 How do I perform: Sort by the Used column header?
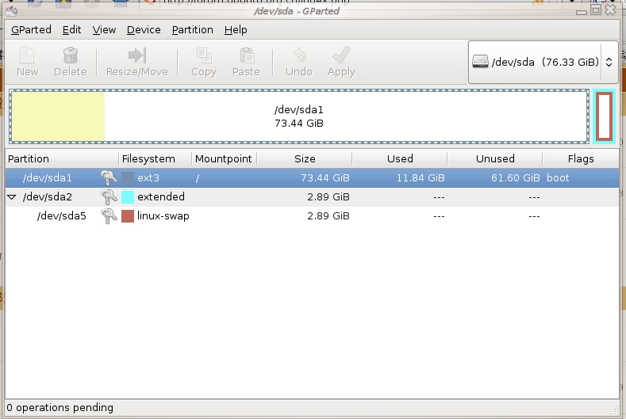400,158
